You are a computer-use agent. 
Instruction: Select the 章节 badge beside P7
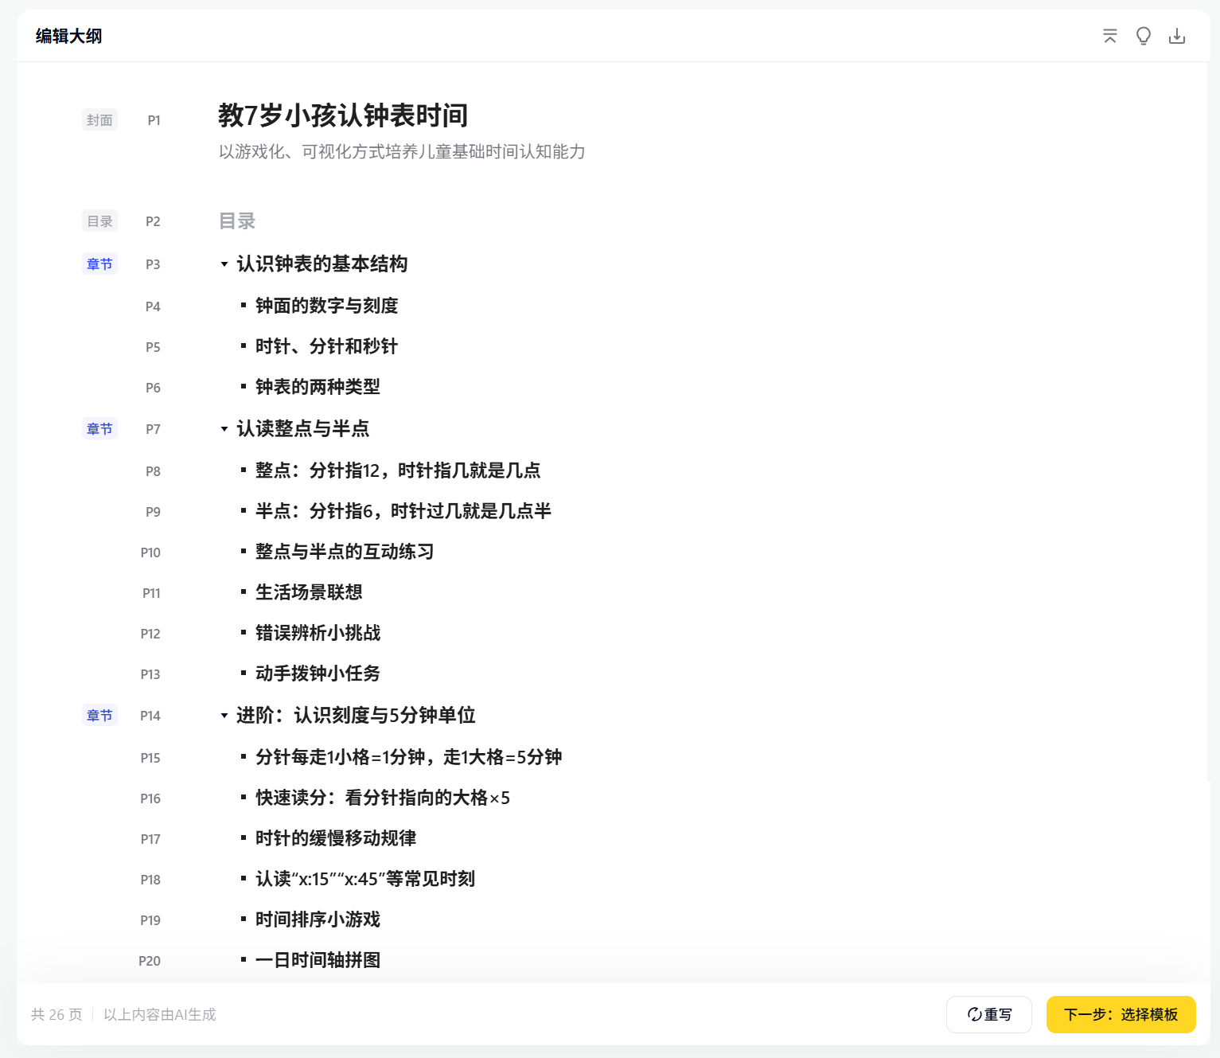click(99, 428)
